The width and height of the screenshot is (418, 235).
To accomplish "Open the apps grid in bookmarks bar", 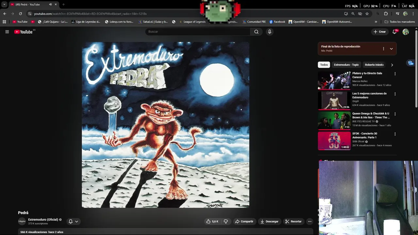I will 4,22.
